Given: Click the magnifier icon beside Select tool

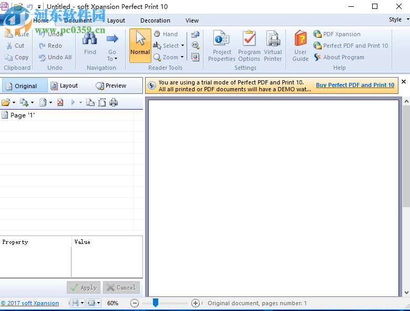Looking at the screenshot, I should (196, 46).
